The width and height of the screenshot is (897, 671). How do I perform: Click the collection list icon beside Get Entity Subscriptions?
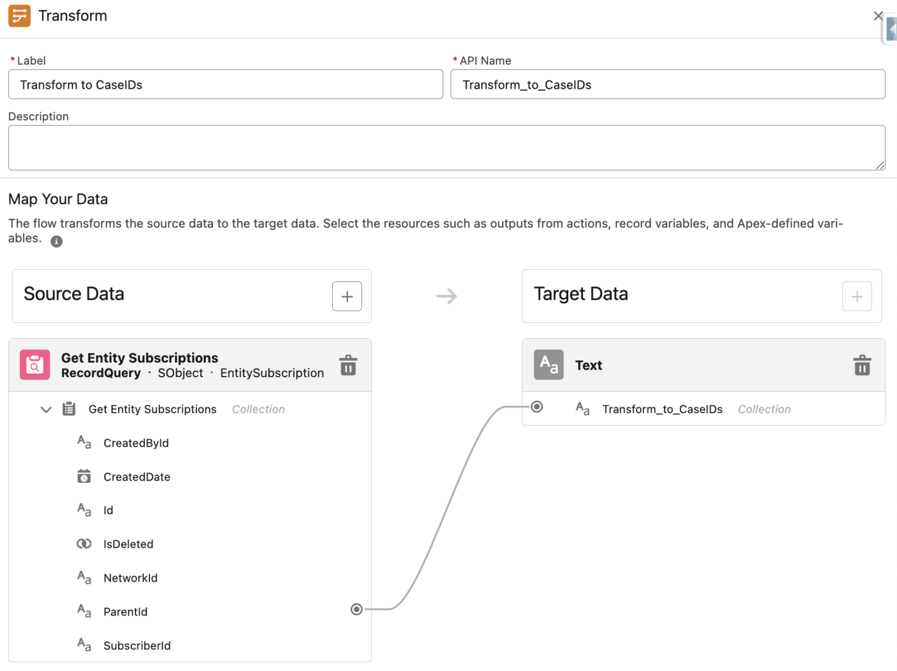point(69,409)
